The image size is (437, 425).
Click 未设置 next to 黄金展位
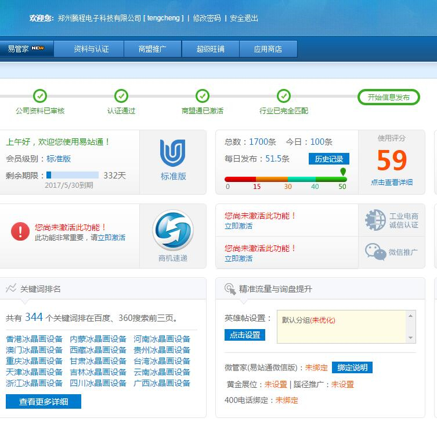point(276,384)
